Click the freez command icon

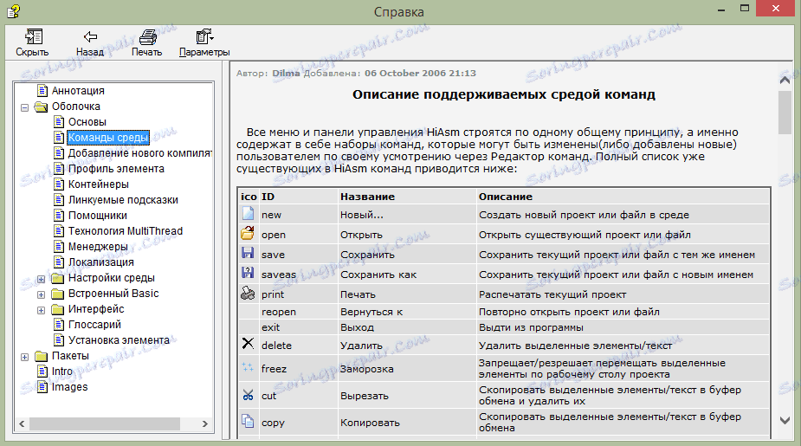tap(248, 367)
